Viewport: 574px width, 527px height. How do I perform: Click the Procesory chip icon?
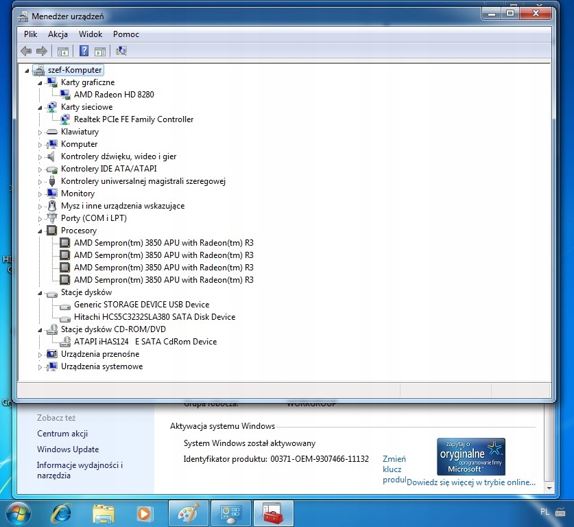pos(52,231)
